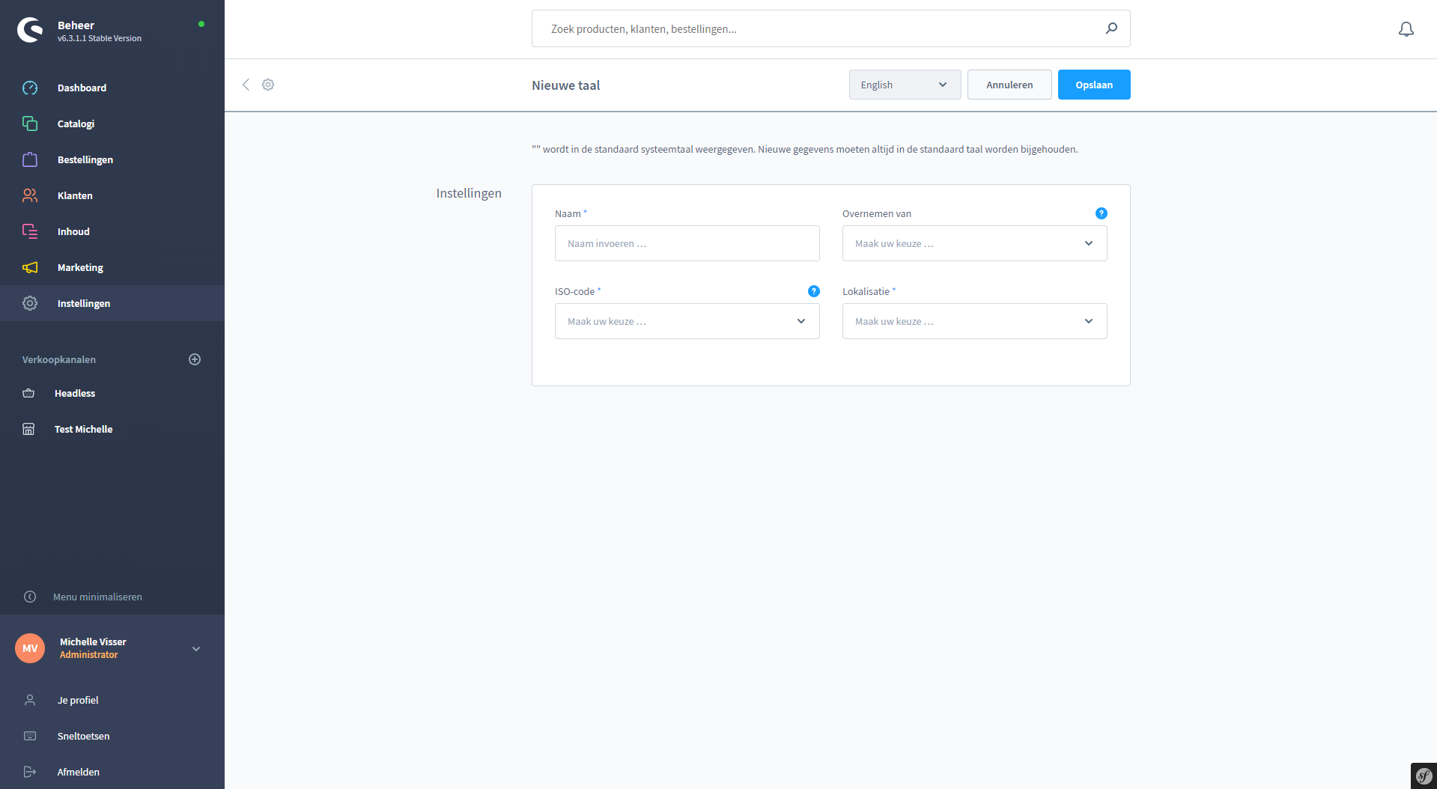Expand the Overnemen van dropdown
The width and height of the screenshot is (1437, 789).
(x=974, y=243)
